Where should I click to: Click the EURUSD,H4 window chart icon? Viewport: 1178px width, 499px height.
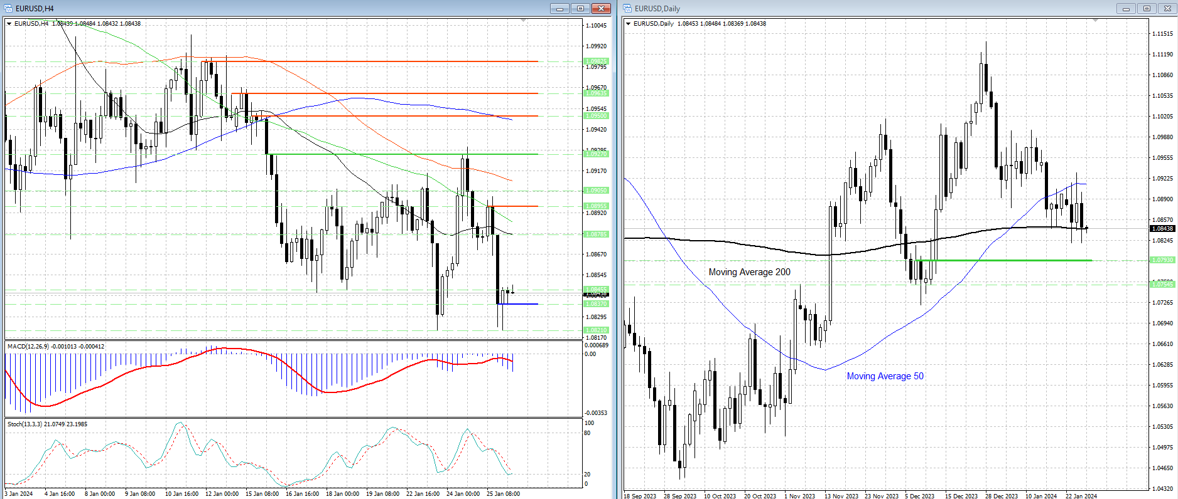click(x=9, y=8)
